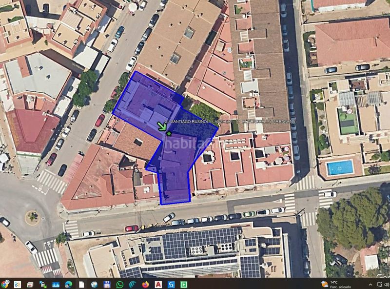
Task: Launch Firefox from the taskbar
Action: point(145,284)
